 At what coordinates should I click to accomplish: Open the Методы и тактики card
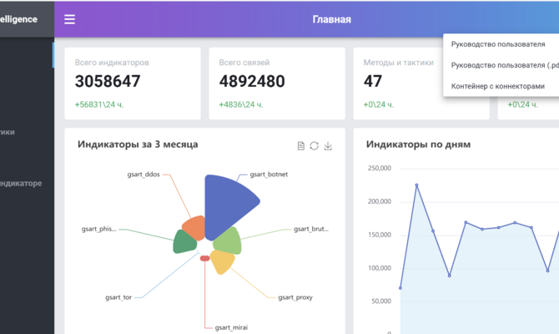pos(421,83)
